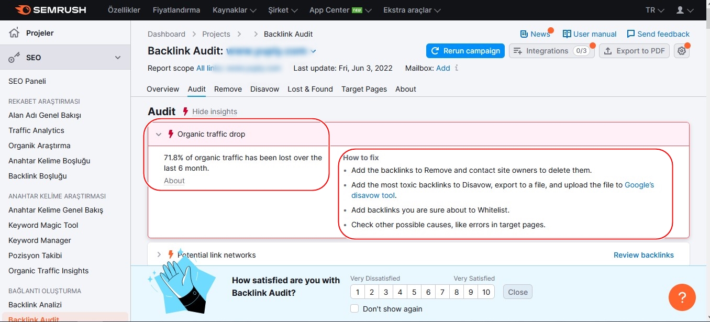Open Keyword Manager in sidebar
Viewport: 710px width, 322px height.
(40, 240)
